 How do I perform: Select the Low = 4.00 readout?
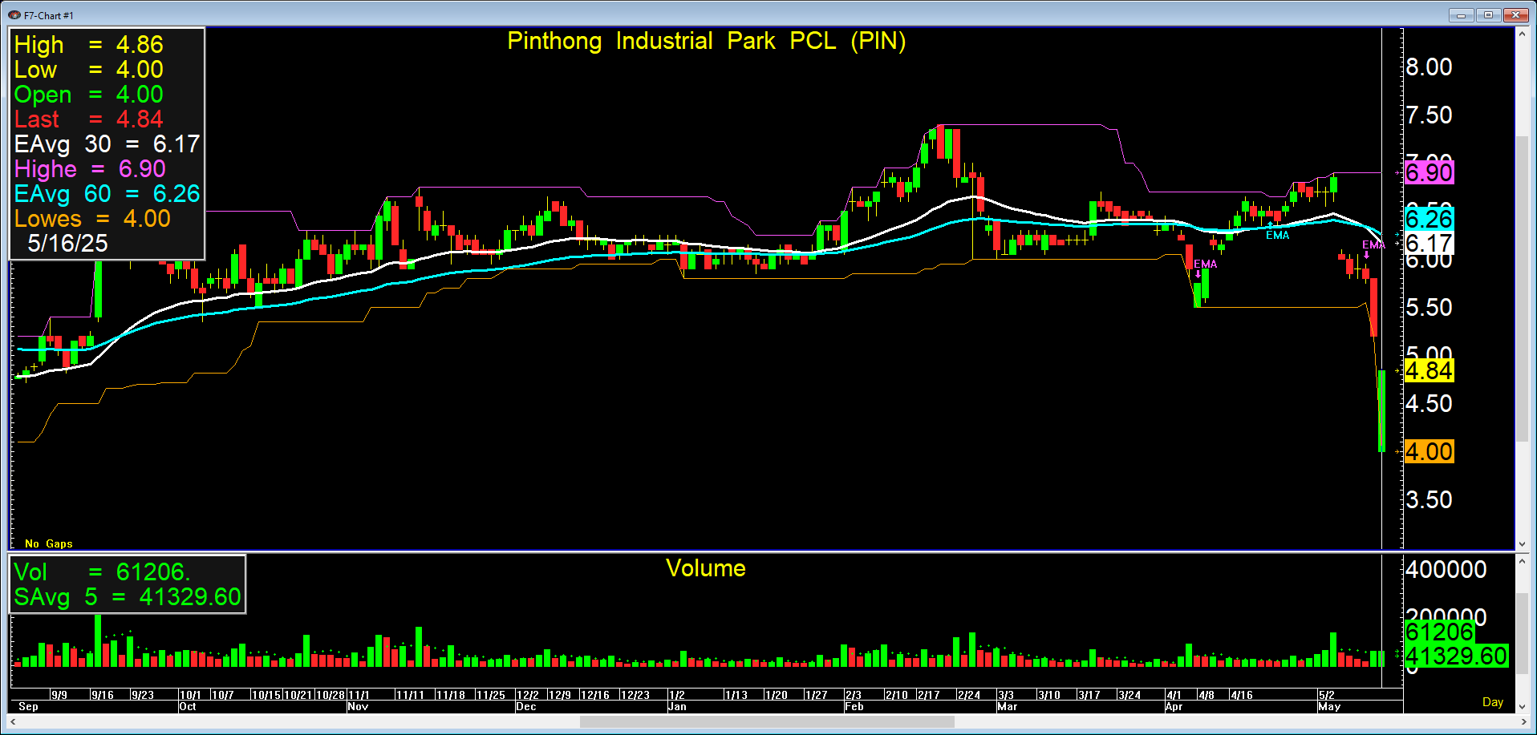click(x=88, y=69)
